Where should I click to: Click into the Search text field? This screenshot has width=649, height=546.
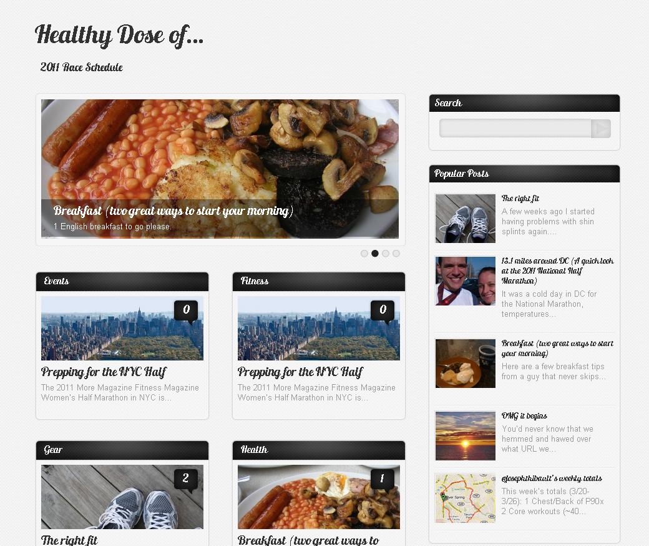tap(515, 129)
